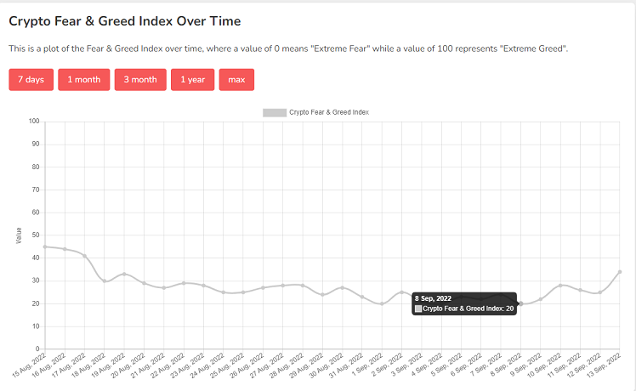Viewport: 636px width, 391px height.
Task: Choose the 1 year range button
Action: (x=193, y=80)
